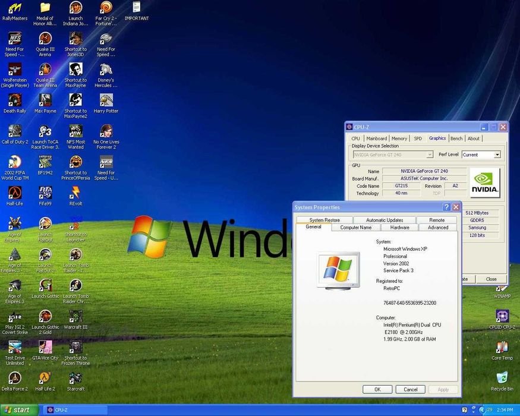
Task: Select About tab in CPU-Z
Action: [473, 138]
